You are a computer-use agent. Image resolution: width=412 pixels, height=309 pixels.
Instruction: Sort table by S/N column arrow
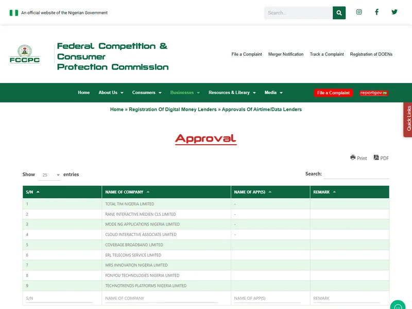38,192
